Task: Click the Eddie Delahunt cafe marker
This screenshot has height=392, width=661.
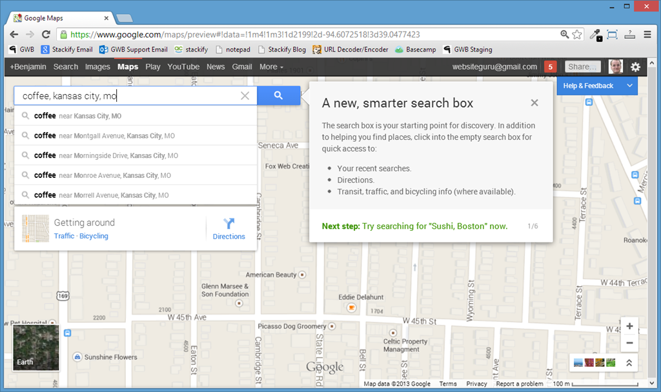Action: (x=351, y=308)
